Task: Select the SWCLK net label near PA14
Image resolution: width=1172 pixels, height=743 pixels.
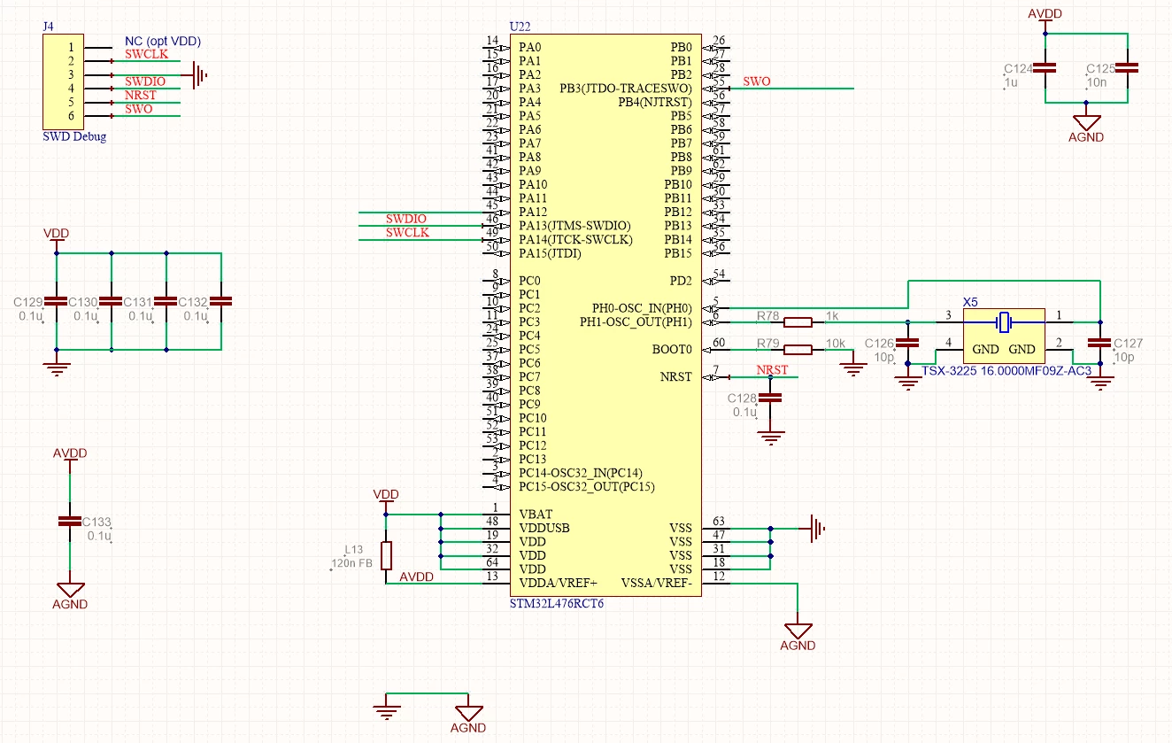Action: click(407, 232)
